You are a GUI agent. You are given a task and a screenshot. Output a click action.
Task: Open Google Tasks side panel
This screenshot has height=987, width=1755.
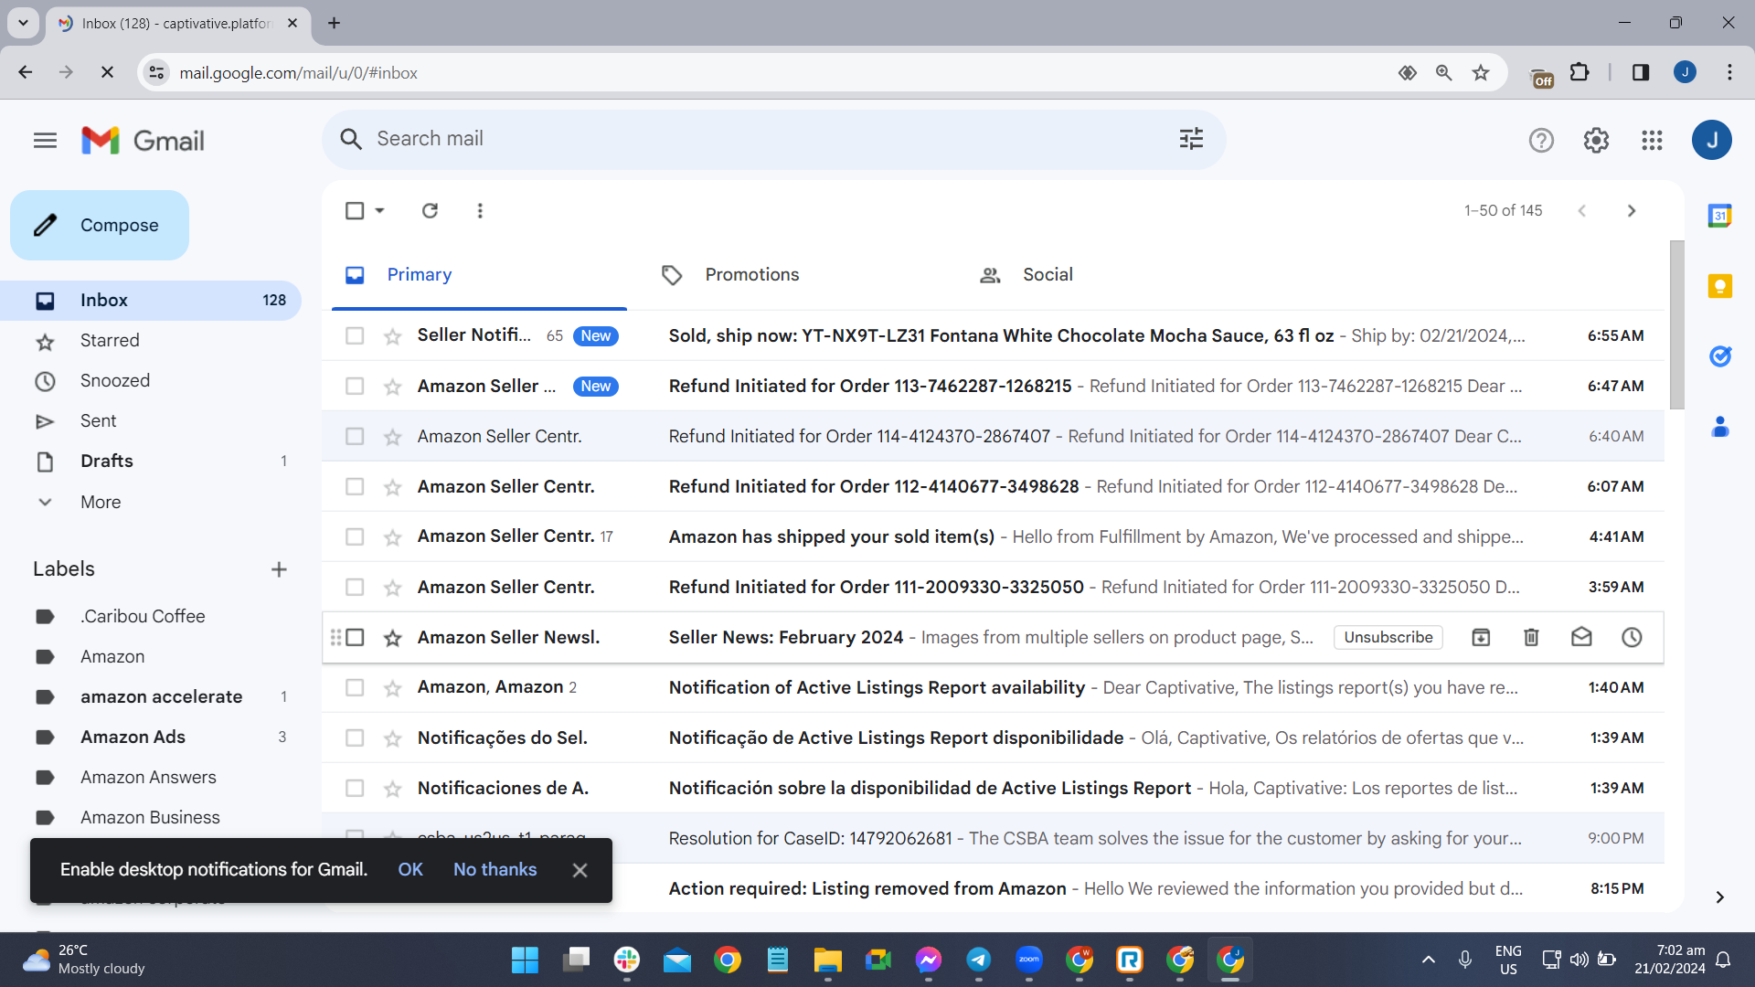click(x=1720, y=356)
